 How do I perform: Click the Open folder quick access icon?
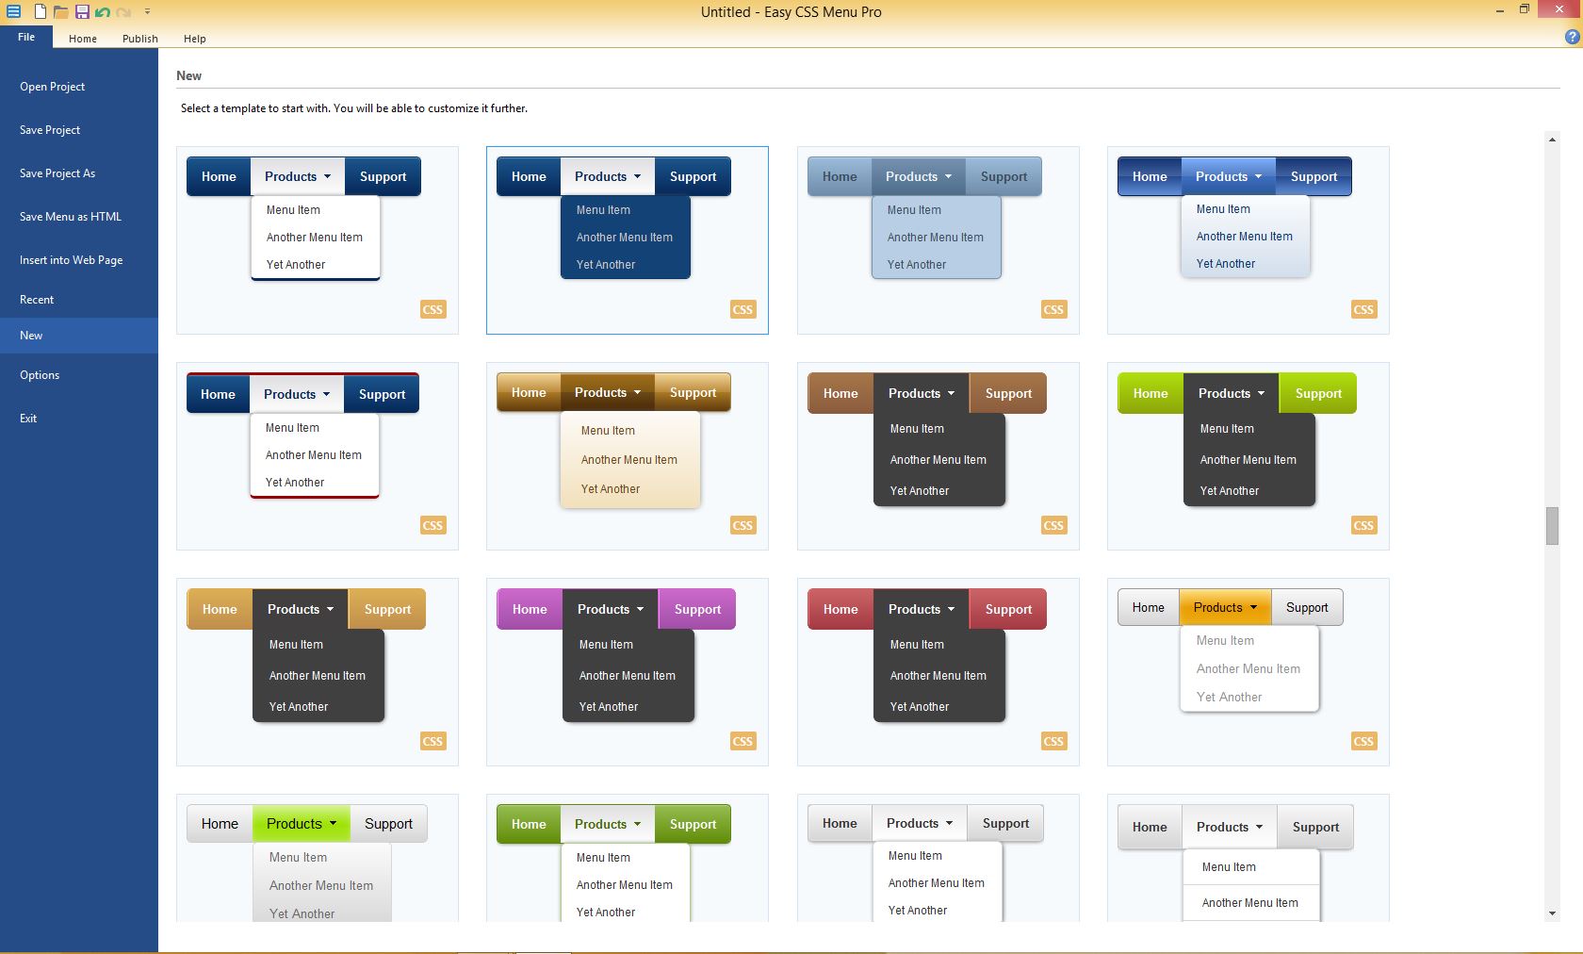click(x=60, y=11)
